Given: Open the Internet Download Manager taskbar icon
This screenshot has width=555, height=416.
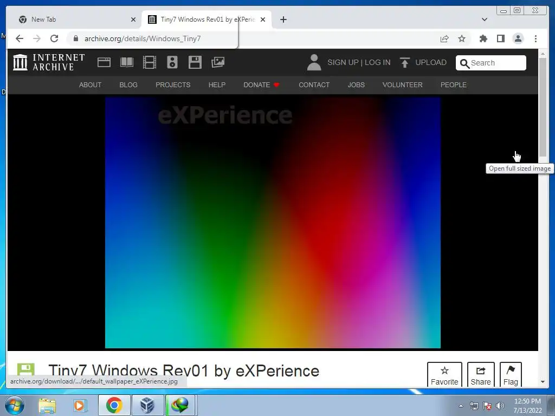Looking at the screenshot, I should point(180,405).
